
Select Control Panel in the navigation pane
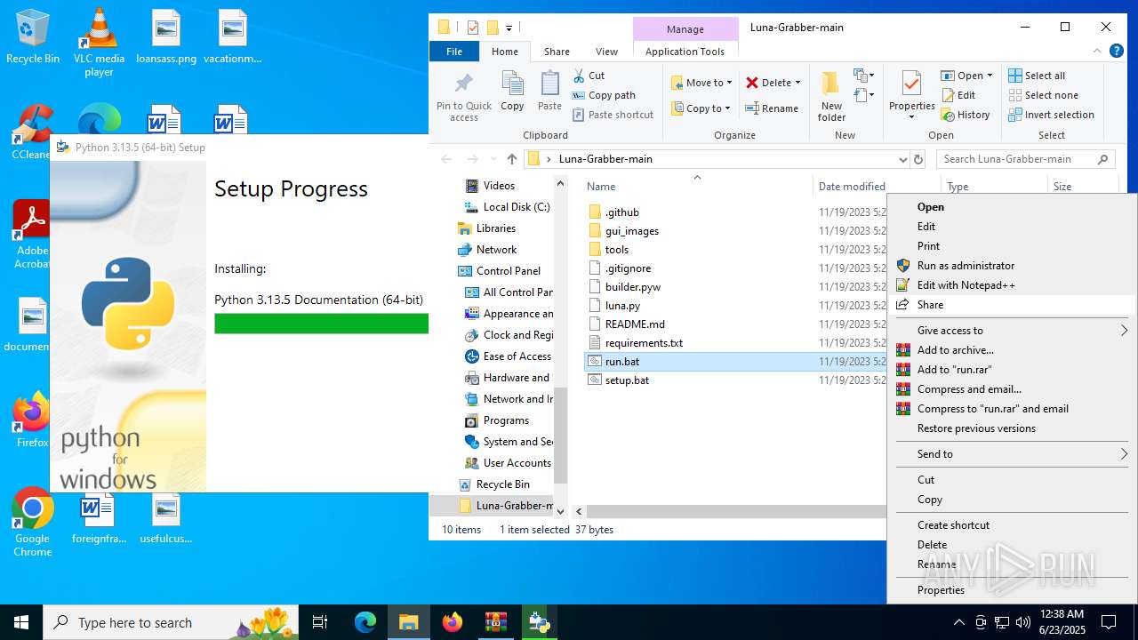coord(509,271)
